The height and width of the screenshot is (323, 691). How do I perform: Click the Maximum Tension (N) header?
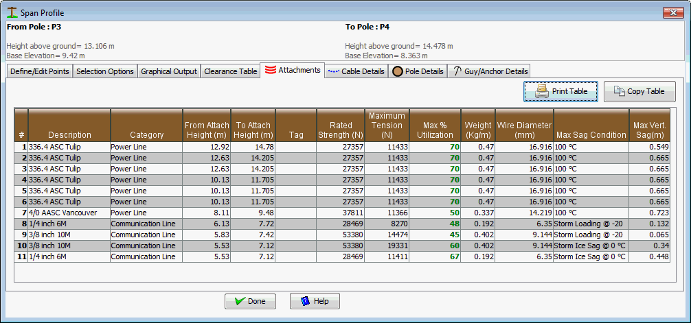[x=387, y=125]
